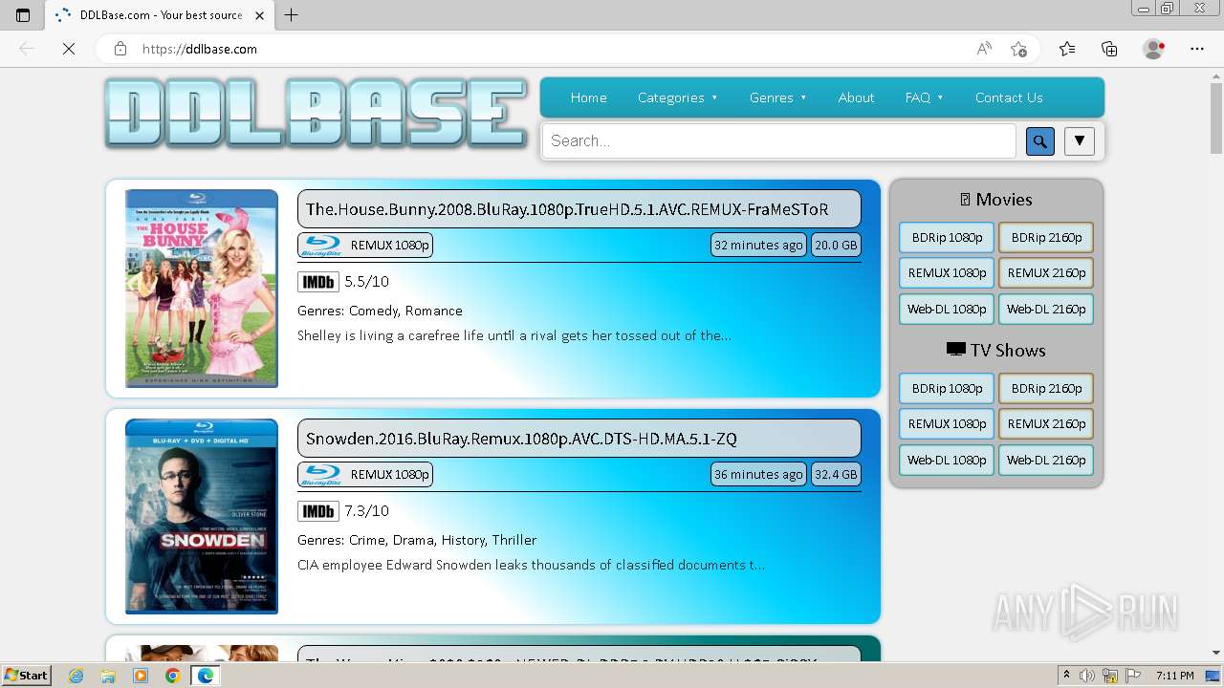
Task: View site information lock icon
Action: pos(120,49)
